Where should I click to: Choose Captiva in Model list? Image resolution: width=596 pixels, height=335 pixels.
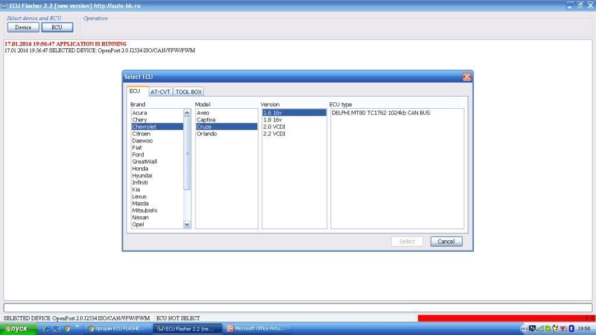[226, 120]
